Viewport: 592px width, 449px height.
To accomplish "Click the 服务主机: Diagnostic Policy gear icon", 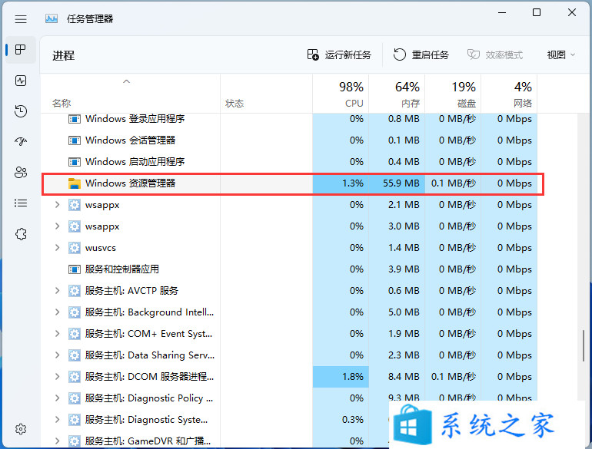I will pos(75,398).
